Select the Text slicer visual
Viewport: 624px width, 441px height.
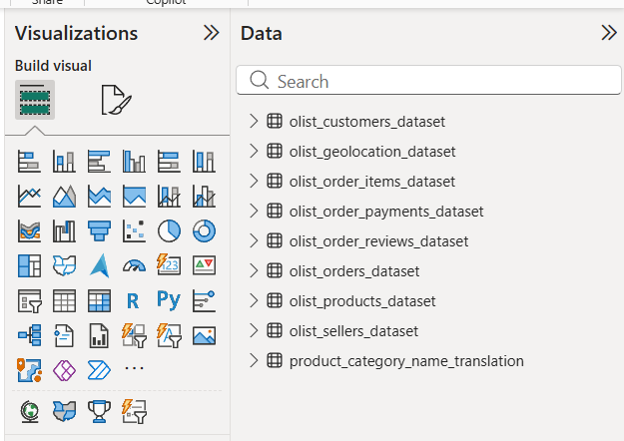click(169, 335)
